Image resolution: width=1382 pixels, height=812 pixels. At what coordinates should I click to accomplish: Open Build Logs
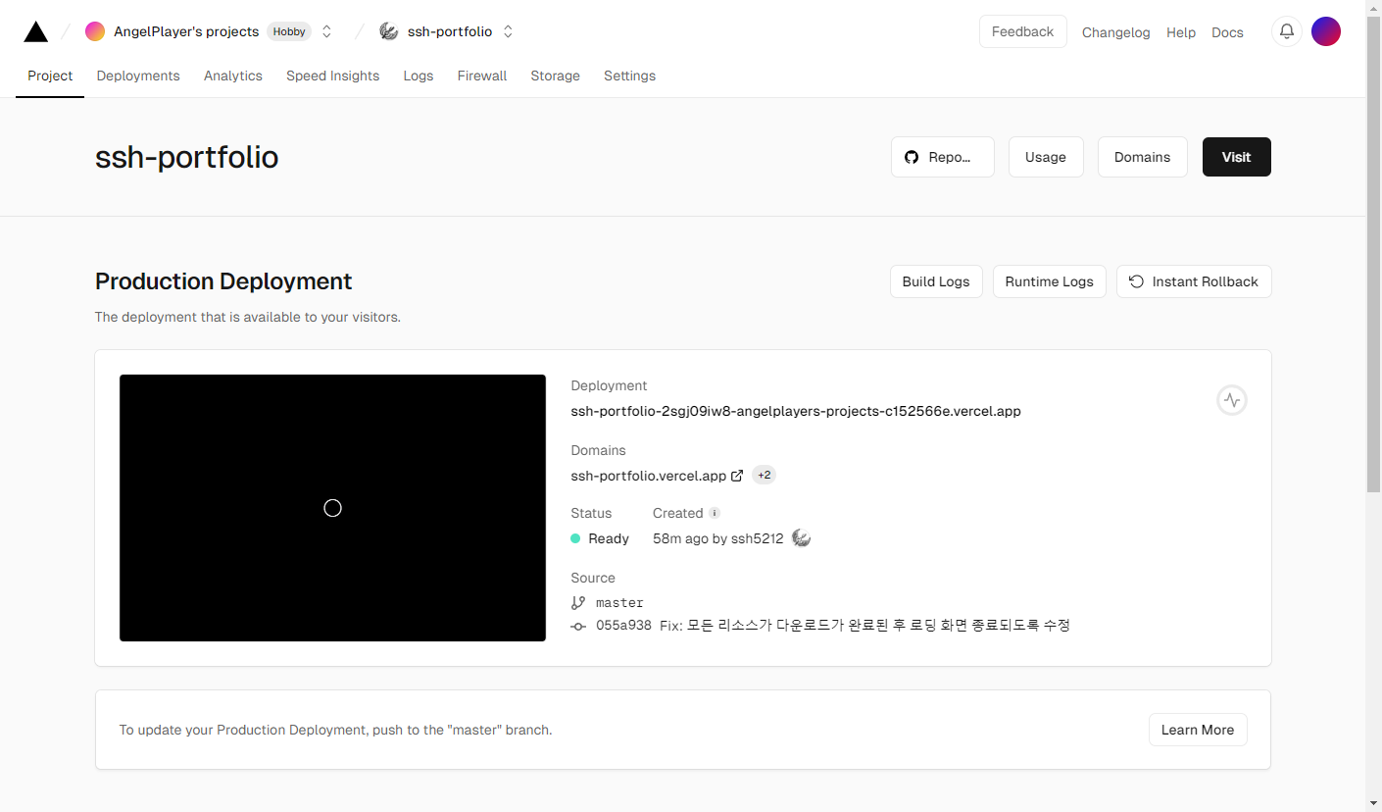936,281
